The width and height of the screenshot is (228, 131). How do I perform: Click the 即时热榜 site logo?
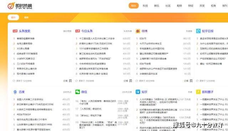[20, 6]
